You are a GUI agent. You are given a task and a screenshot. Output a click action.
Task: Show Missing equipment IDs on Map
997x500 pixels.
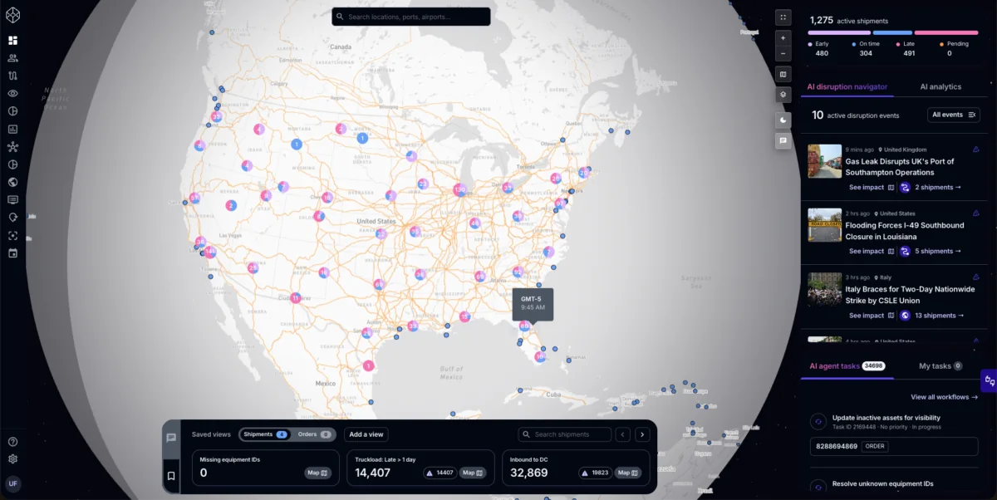click(318, 473)
